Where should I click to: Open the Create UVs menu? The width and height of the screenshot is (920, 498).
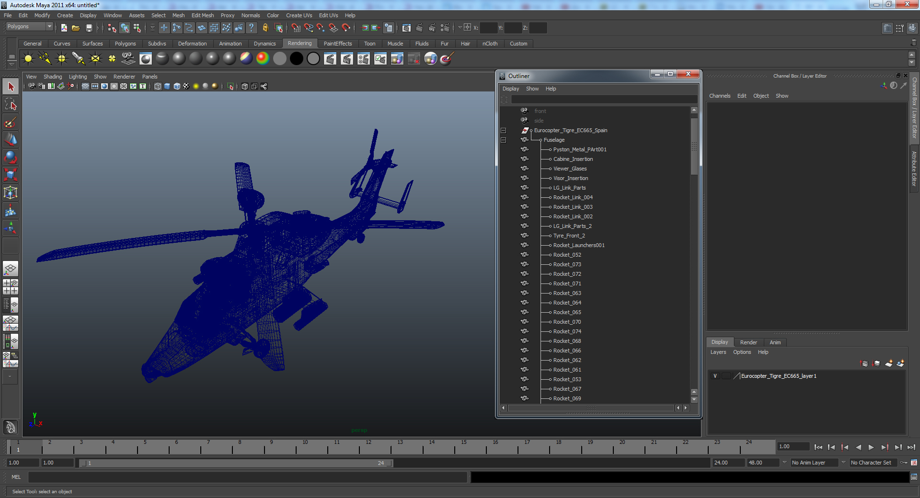(299, 15)
